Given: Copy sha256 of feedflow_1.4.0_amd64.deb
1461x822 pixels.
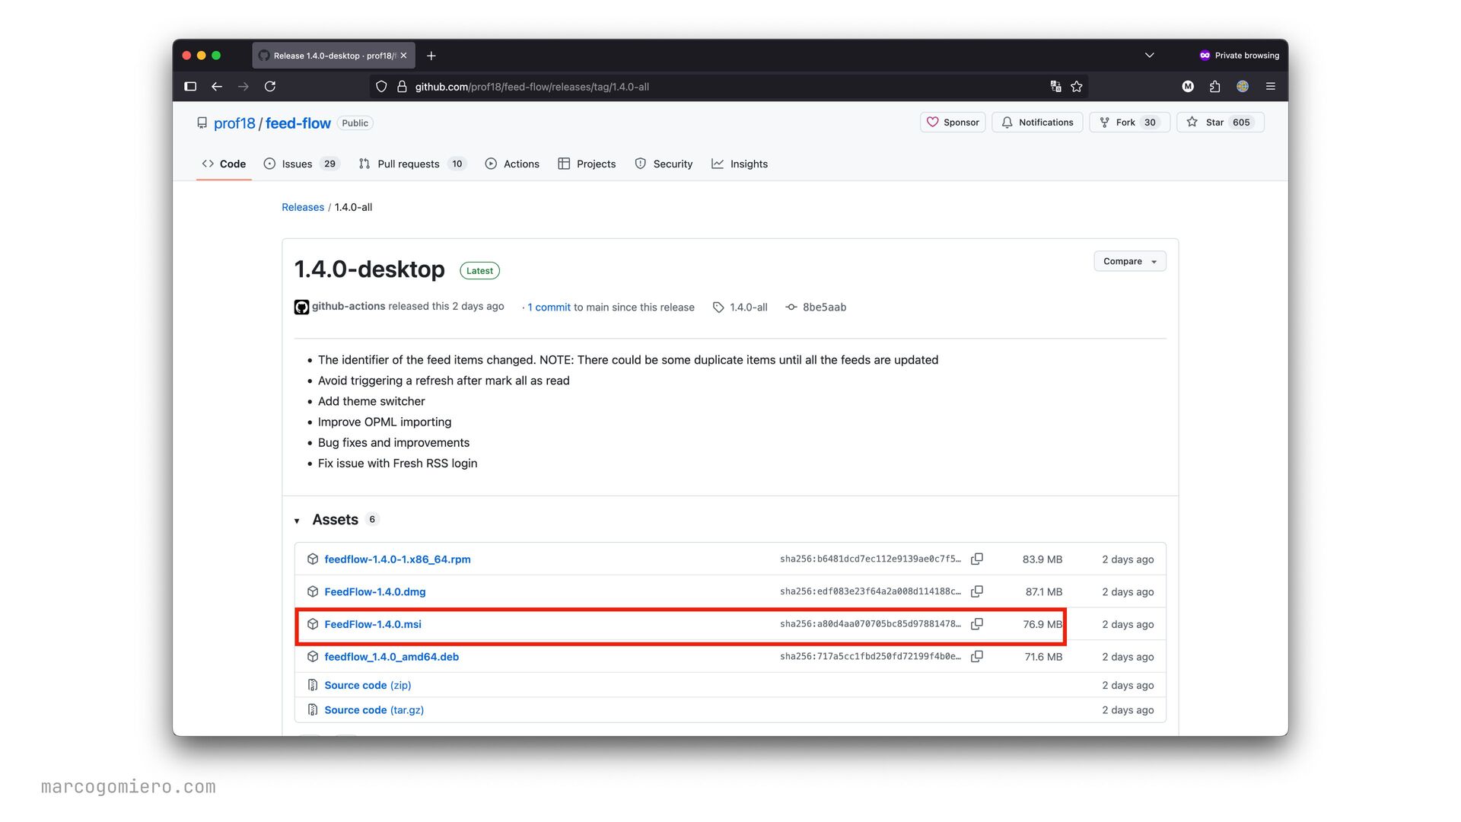Looking at the screenshot, I should click(x=977, y=656).
